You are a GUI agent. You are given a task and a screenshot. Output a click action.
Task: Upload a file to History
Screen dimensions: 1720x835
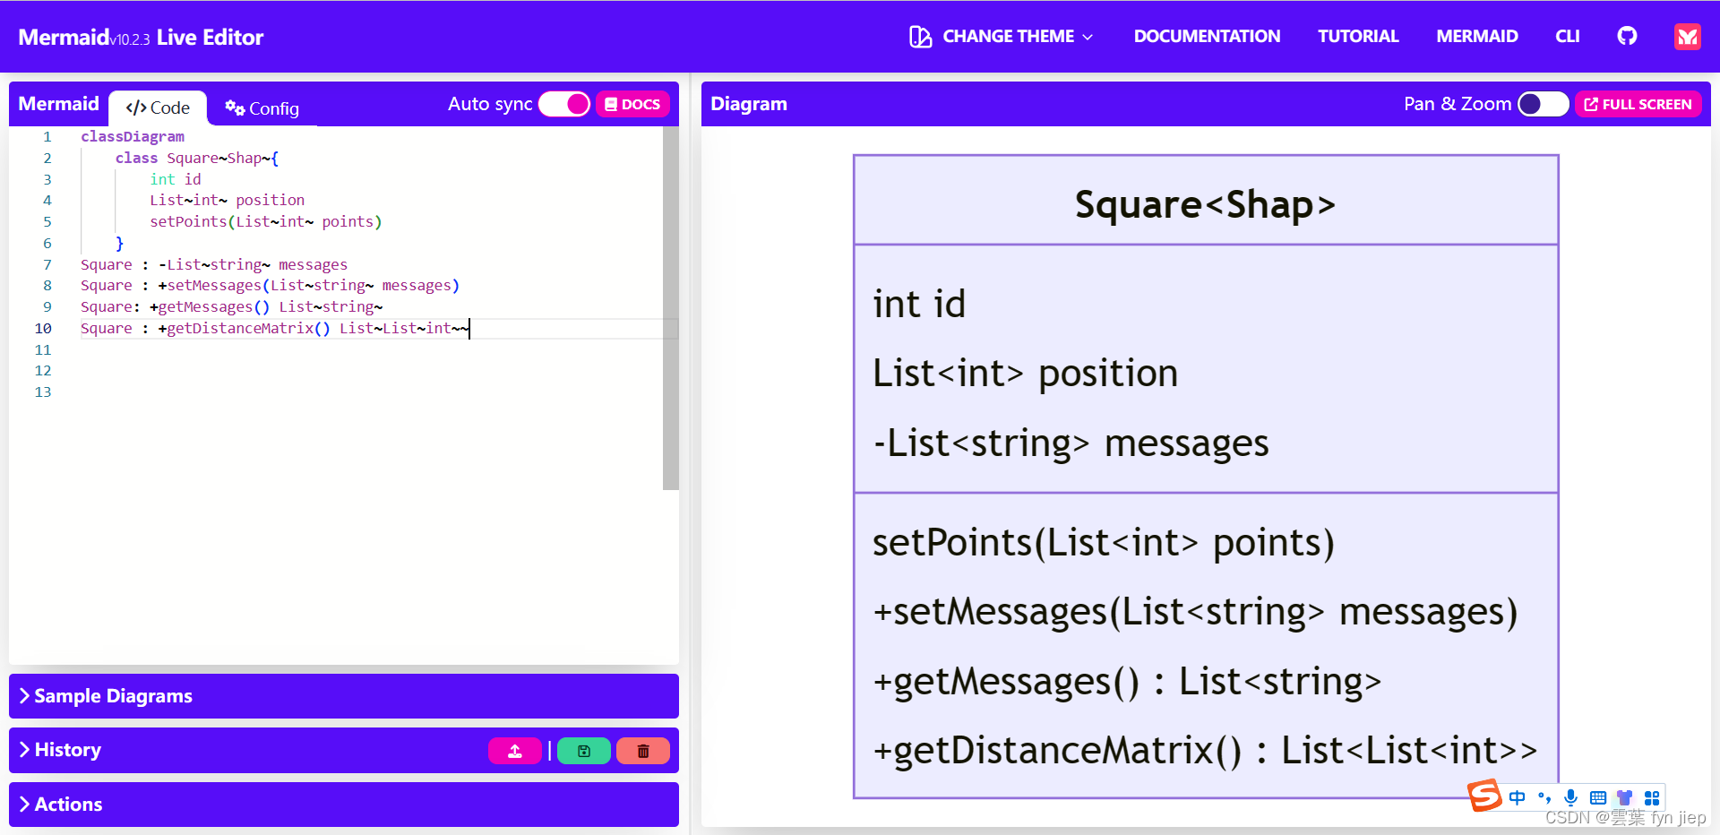(x=514, y=751)
